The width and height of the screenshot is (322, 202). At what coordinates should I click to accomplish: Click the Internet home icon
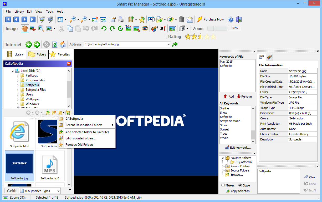[63, 44]
